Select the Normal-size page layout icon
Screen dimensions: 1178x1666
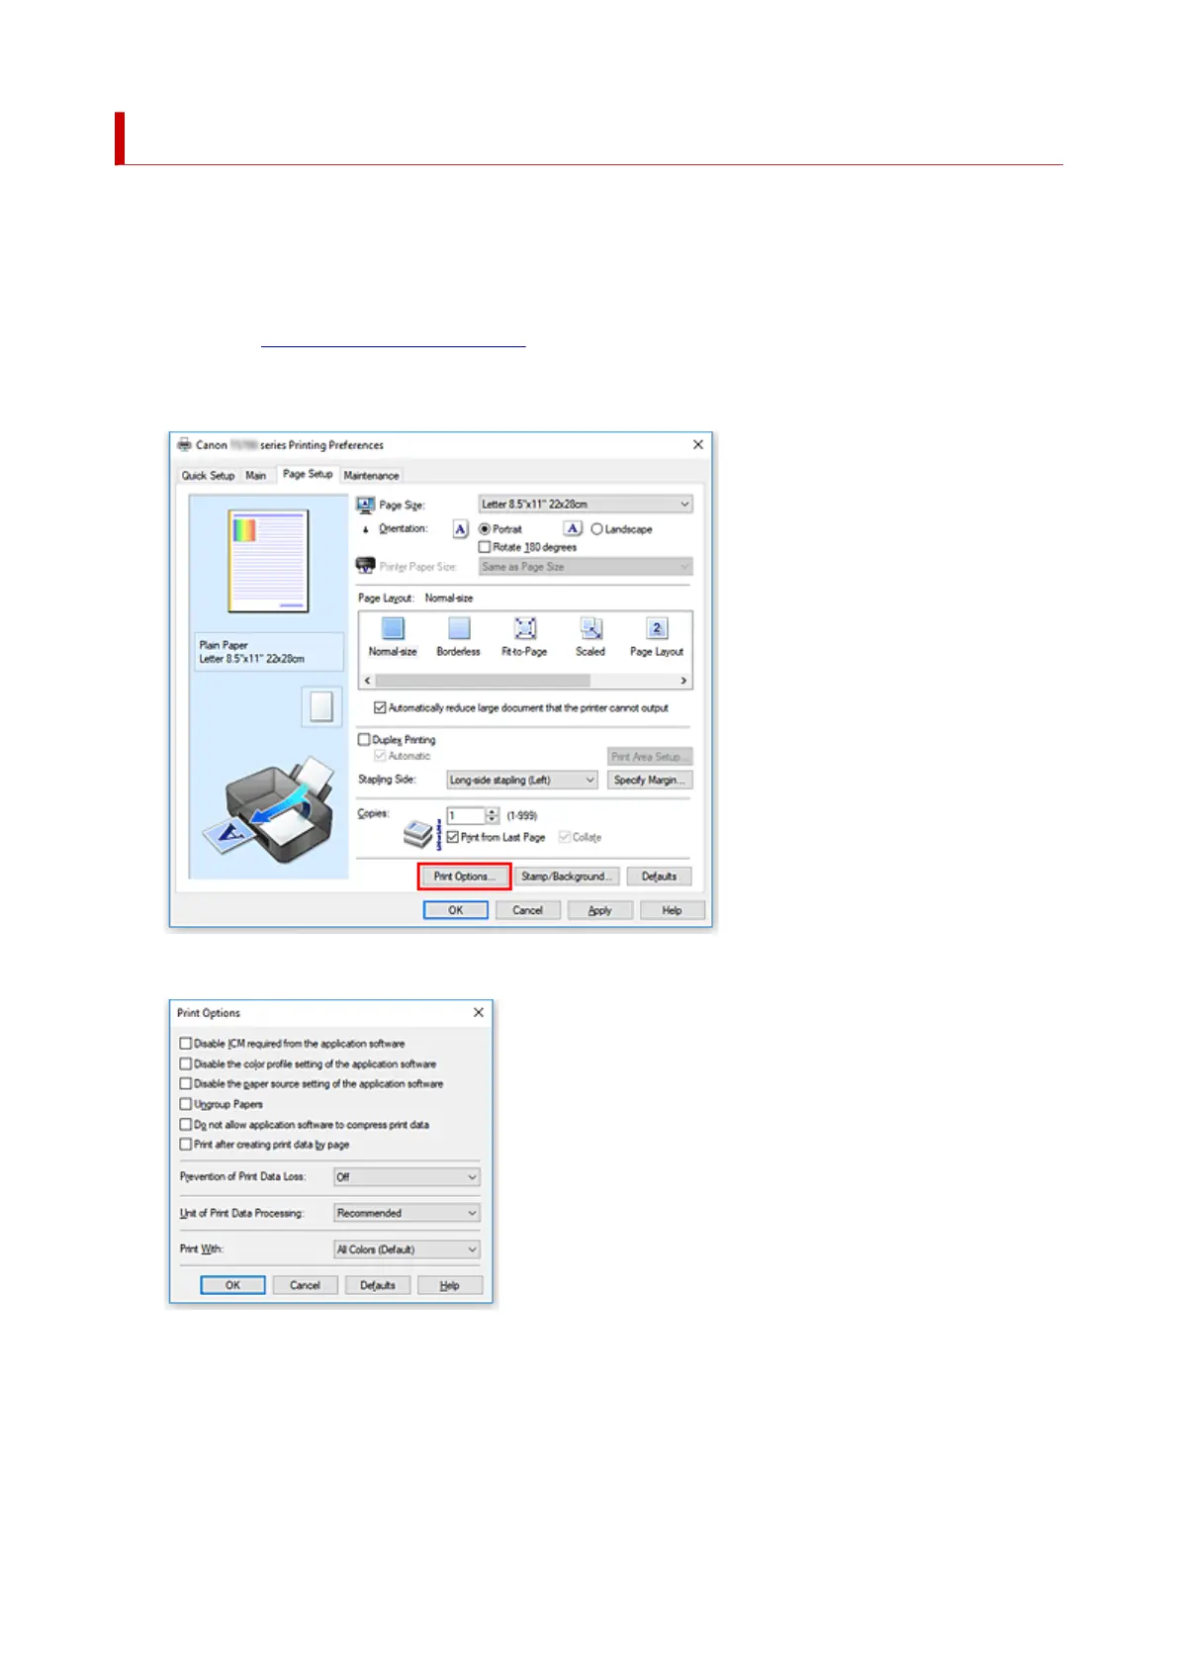(393, 628)
